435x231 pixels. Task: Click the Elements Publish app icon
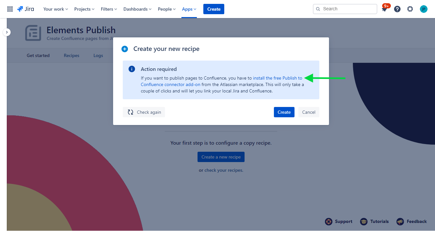click(x=33, y=33)
